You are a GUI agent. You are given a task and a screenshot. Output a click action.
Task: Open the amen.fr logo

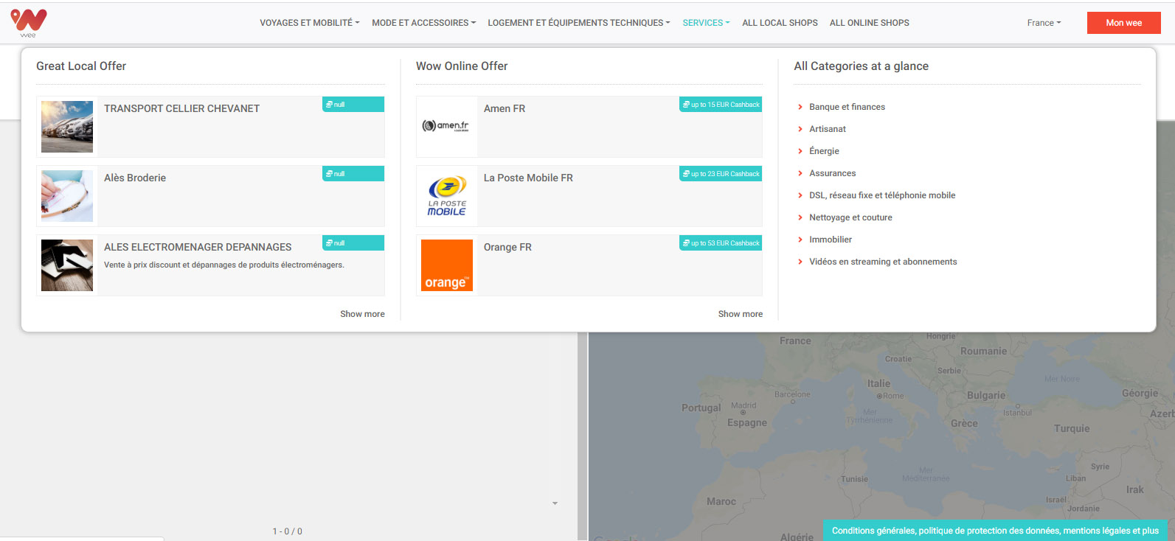click(446, 127)
